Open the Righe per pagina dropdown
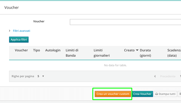 pos(41,76)
